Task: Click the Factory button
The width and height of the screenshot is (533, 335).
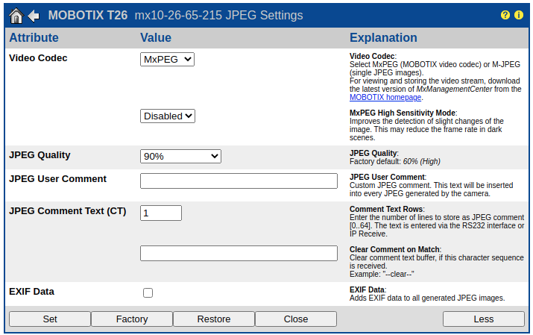Action: (x=132, y=319)
